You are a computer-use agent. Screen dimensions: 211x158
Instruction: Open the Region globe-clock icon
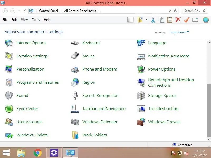point(75,82)
